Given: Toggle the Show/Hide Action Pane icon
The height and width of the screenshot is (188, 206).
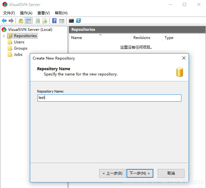Looking at the screenshot, I should [x=62, y=21].
